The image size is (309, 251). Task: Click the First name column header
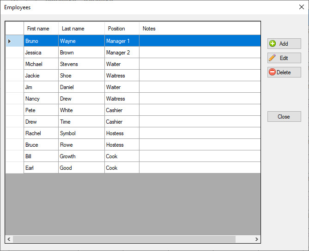pos(41,29)
